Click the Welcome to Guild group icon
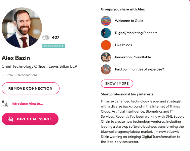This screenshot has height=151, width=190. [106, 21]
